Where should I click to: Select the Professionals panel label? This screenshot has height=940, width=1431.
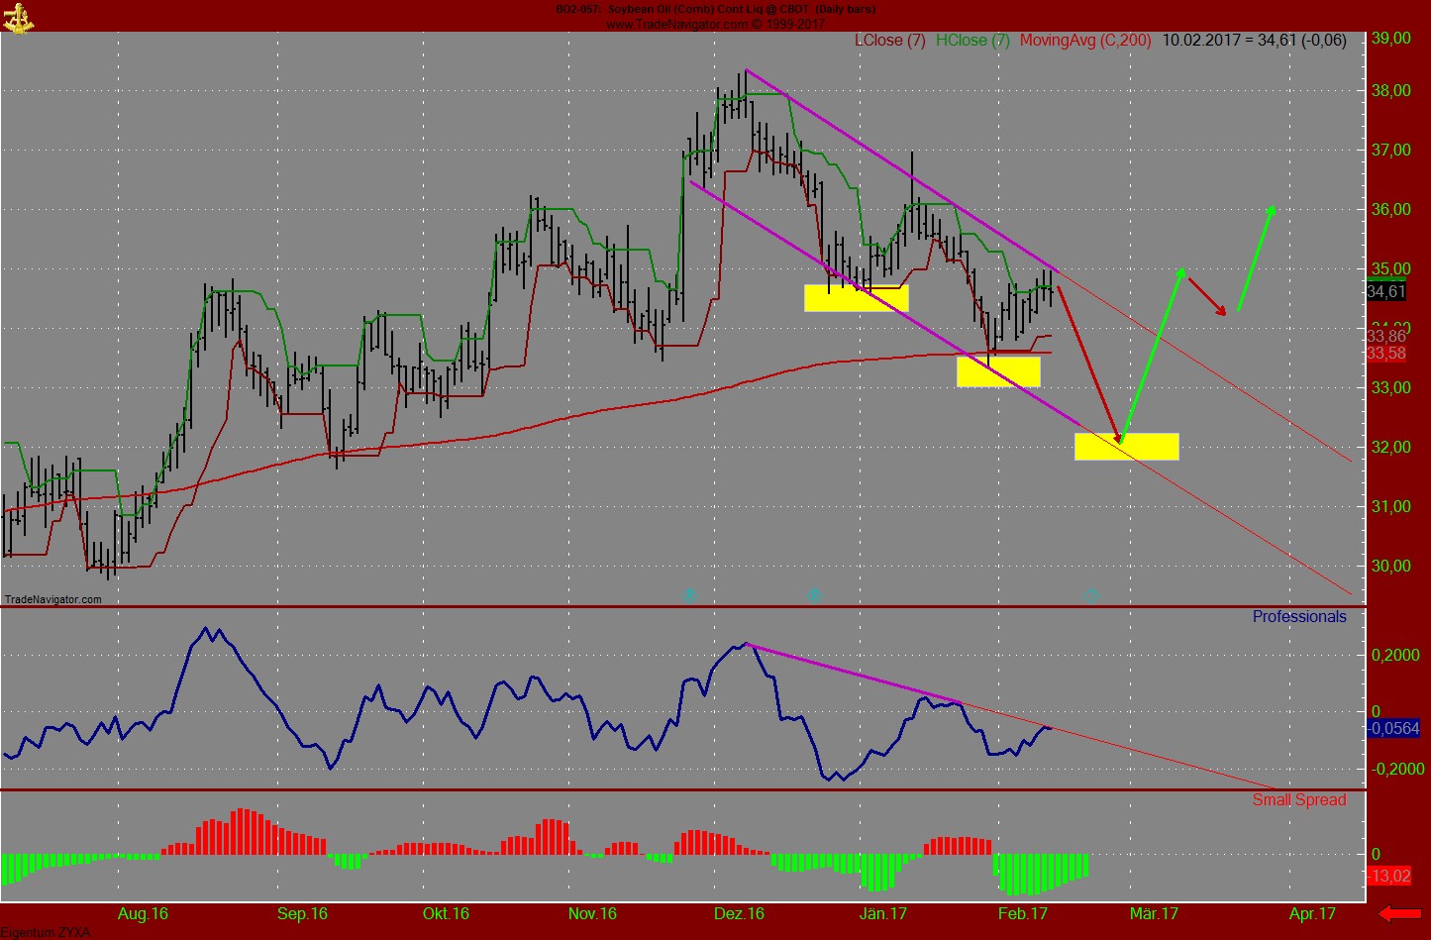(1298, 616)
